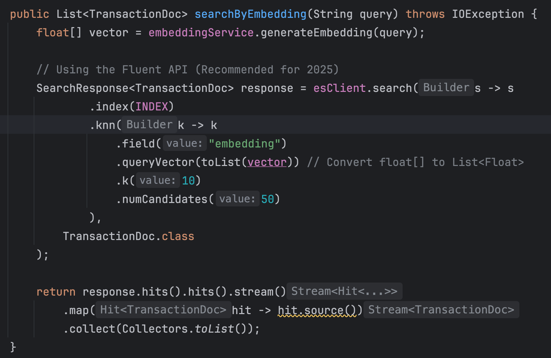
Task: Click the Hit<TransactionDoc> lambda parameter hint
Action: pos(163,310)
